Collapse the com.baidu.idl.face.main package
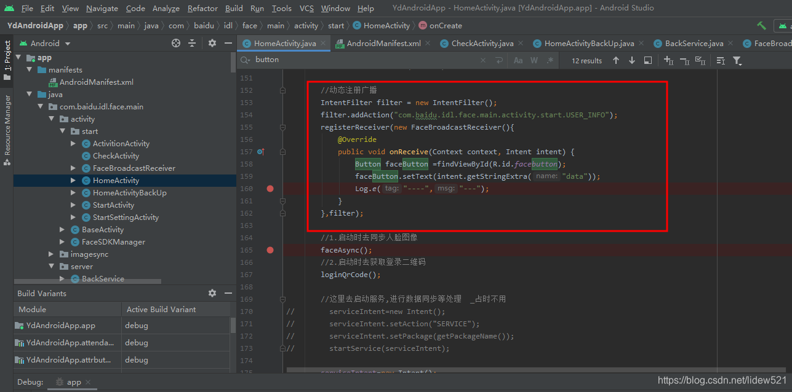The image size is (792, 392). tap(41, 107)
